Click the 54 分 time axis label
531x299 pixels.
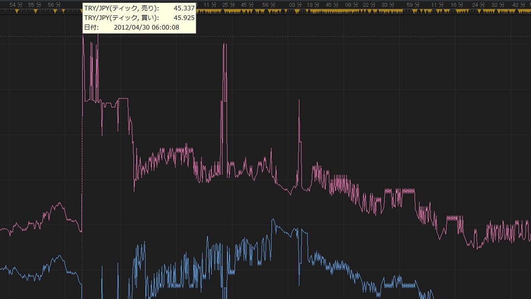pos(16,5)
